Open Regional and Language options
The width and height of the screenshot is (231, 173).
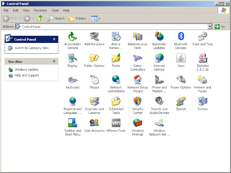(x=73, y=105)
